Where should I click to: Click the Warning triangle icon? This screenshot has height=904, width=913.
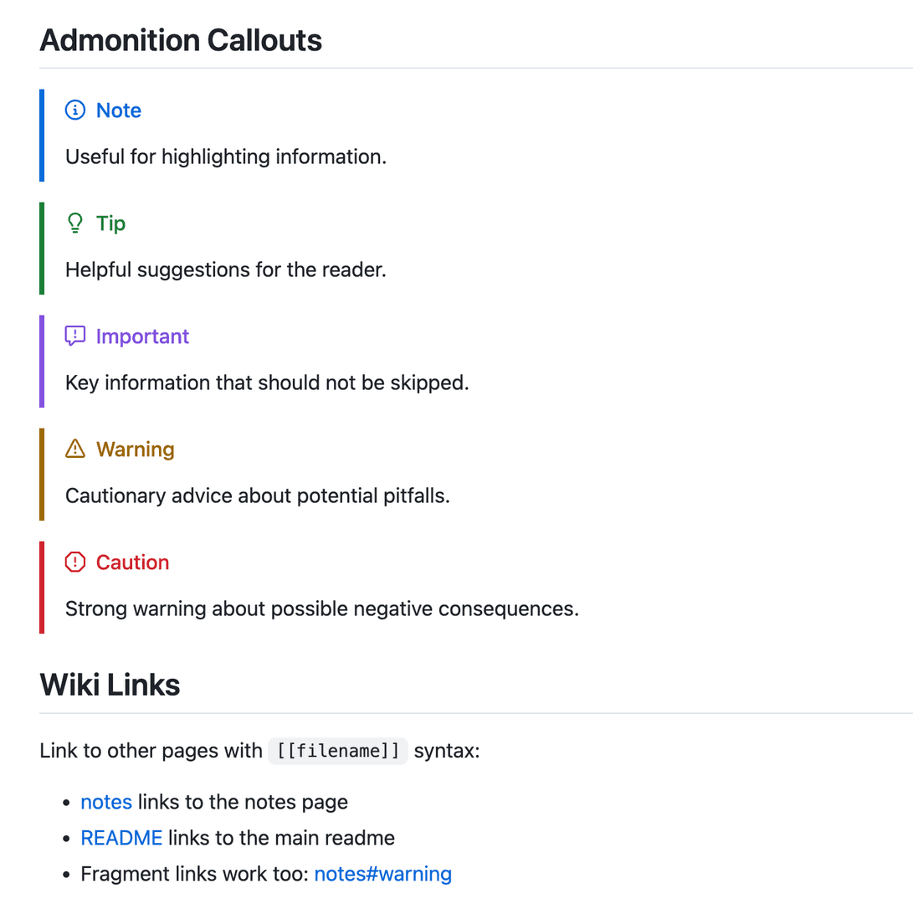pyautogui.click(x=75, y=449)
